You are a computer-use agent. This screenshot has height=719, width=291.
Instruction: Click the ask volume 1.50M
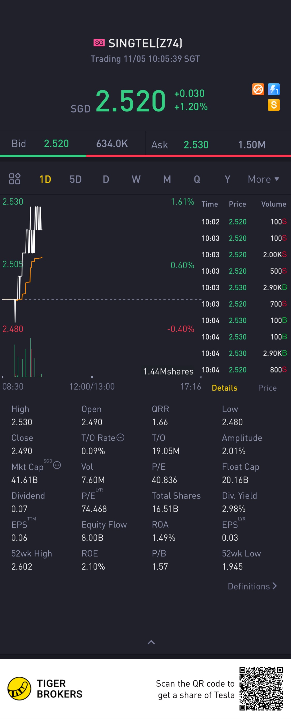click(x=252, y=145)
